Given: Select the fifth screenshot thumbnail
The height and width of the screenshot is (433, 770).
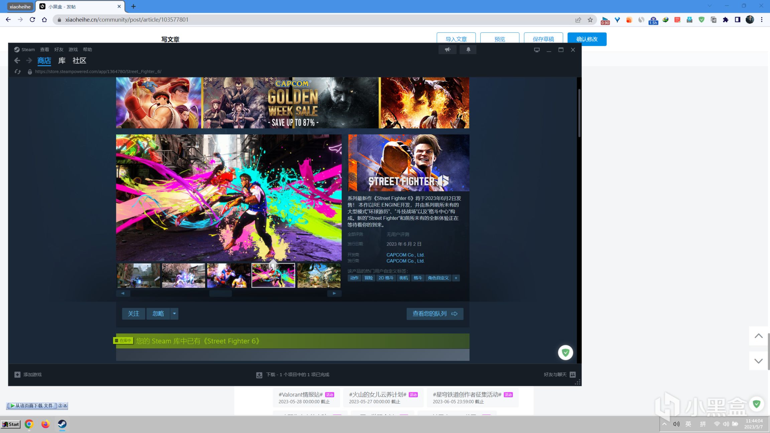Looking at the screenshot, I should (318, 275).
